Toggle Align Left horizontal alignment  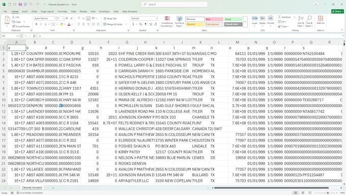tap(79, 24)
